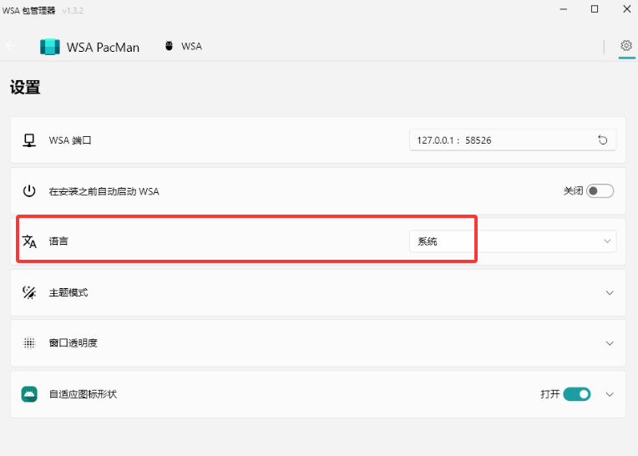Turn off adaptive icon shape toggle

pyautogui.click(x=577, y=393)
